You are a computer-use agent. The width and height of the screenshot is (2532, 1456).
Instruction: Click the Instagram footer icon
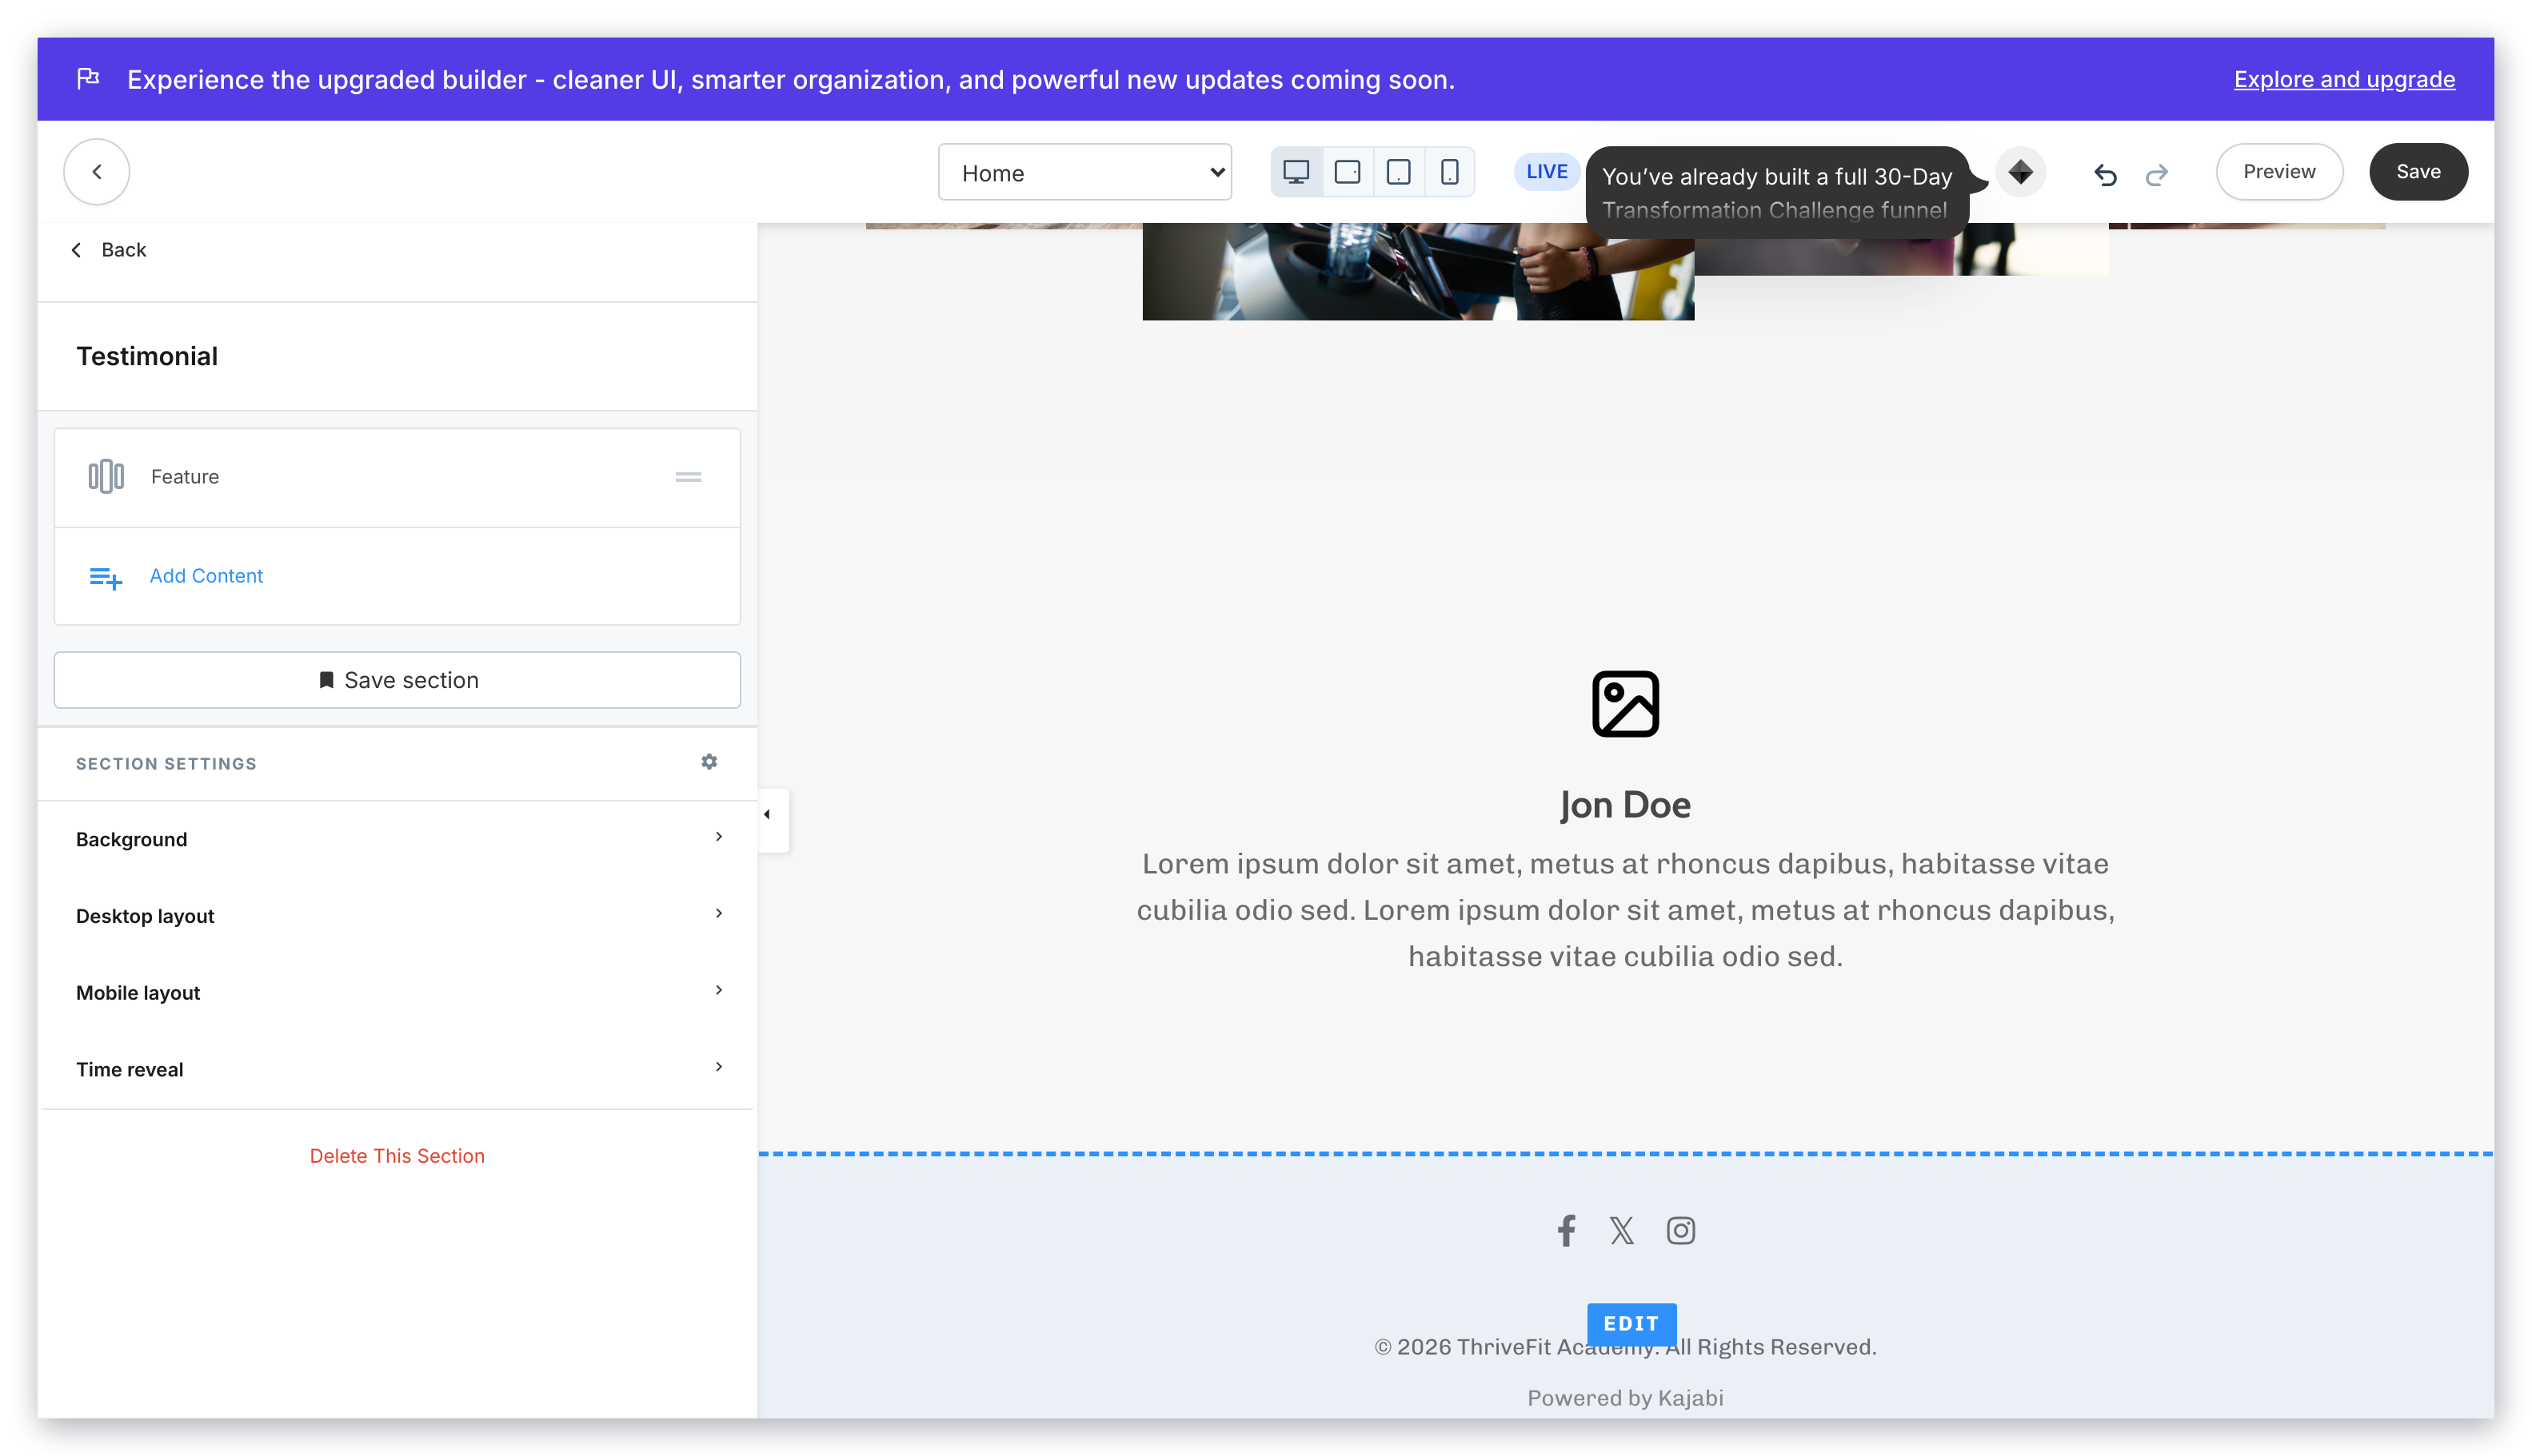(1680, 1230)
